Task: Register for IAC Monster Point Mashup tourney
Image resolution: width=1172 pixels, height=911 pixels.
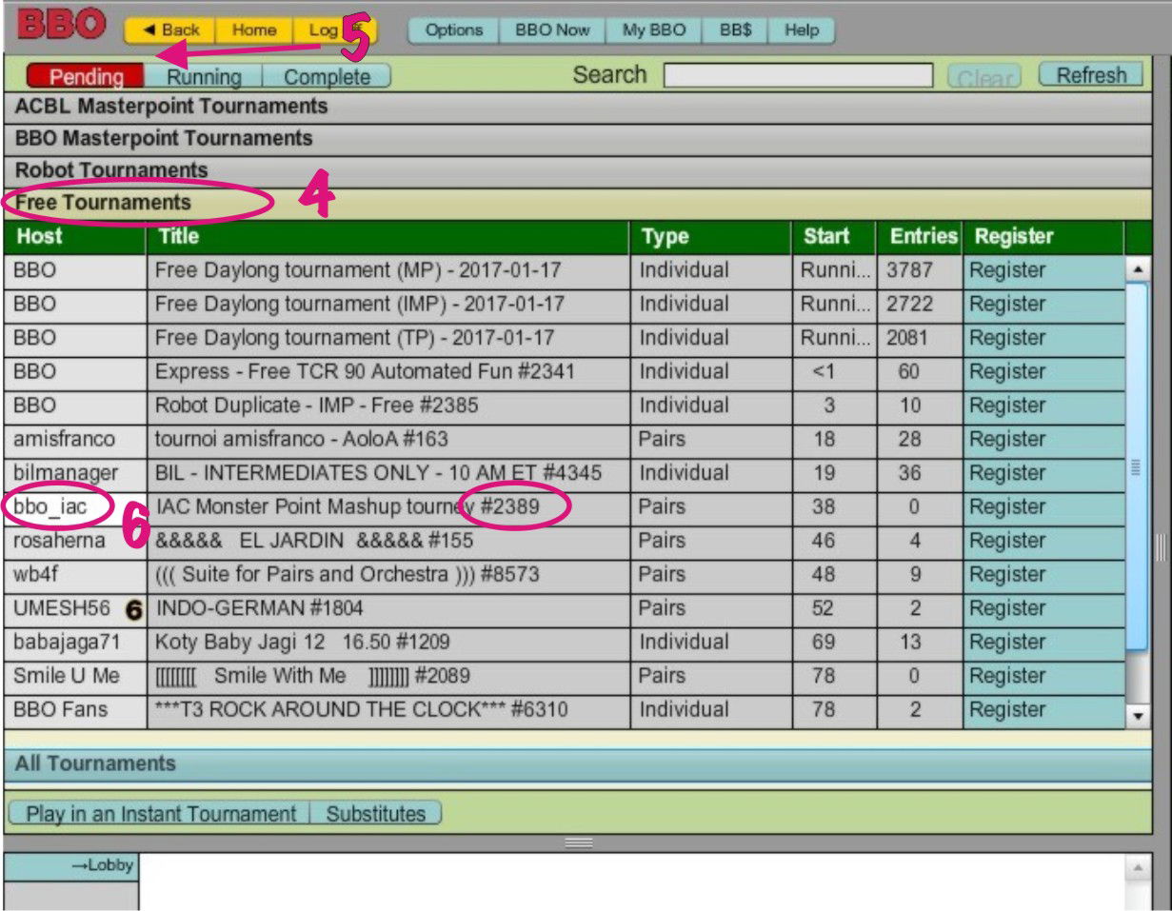Action: tap(1043, 507)
